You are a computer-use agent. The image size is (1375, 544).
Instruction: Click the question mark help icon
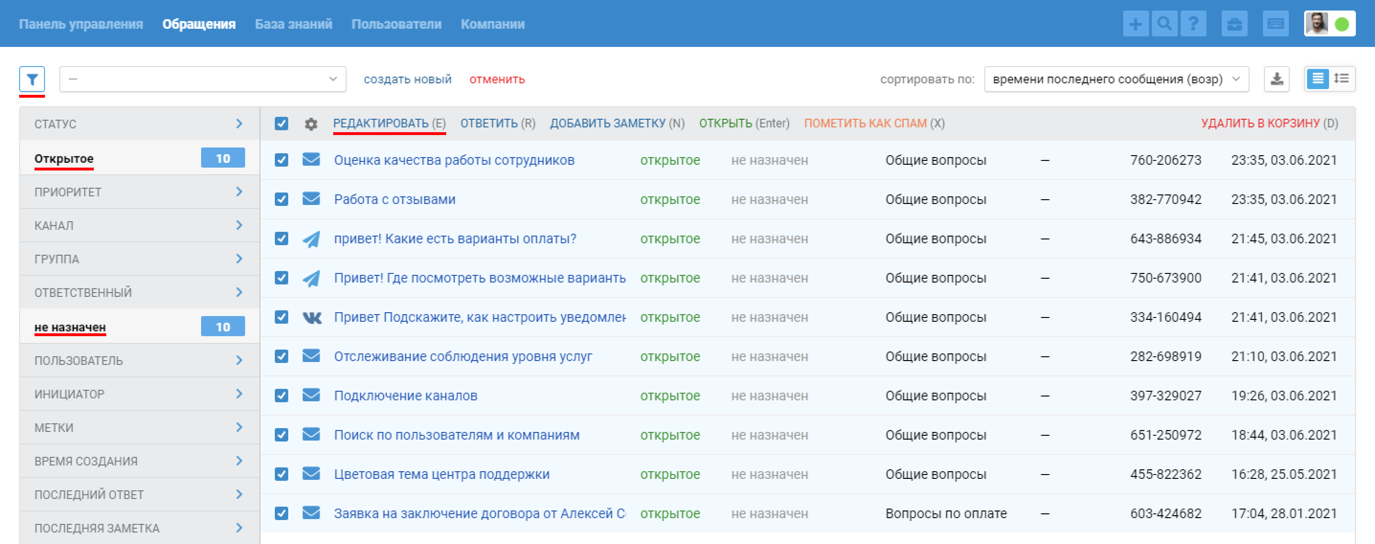click(1193, 24)
